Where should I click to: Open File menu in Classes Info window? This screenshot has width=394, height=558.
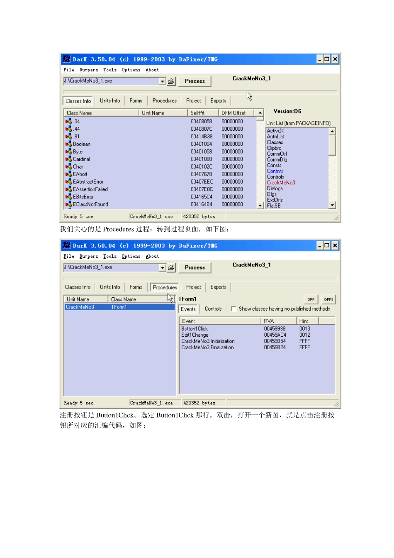pos(69,70)
